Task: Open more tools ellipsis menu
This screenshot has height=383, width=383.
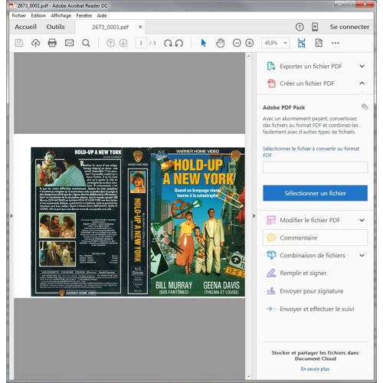Action: pos(336,43)
